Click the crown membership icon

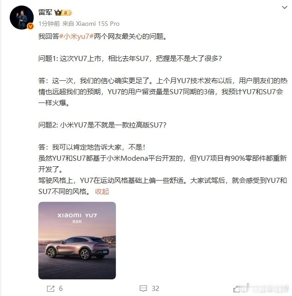click(x=58, y=12)
